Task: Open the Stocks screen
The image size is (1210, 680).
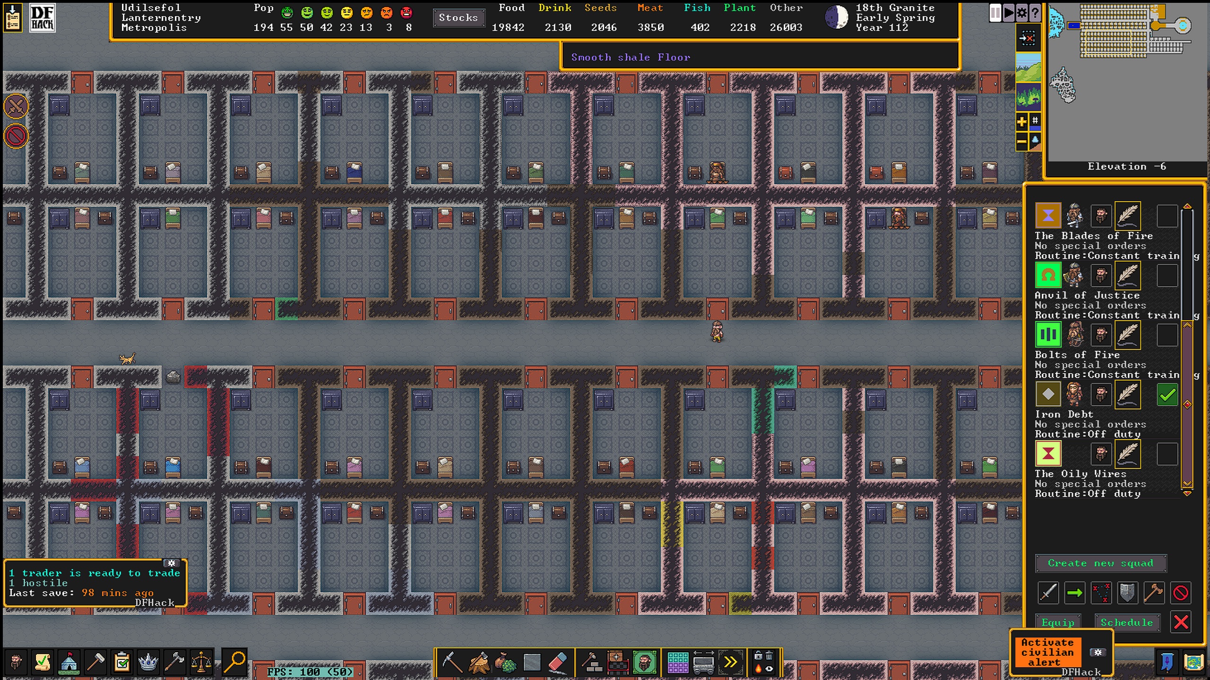Action: click(x=458, y=18)
